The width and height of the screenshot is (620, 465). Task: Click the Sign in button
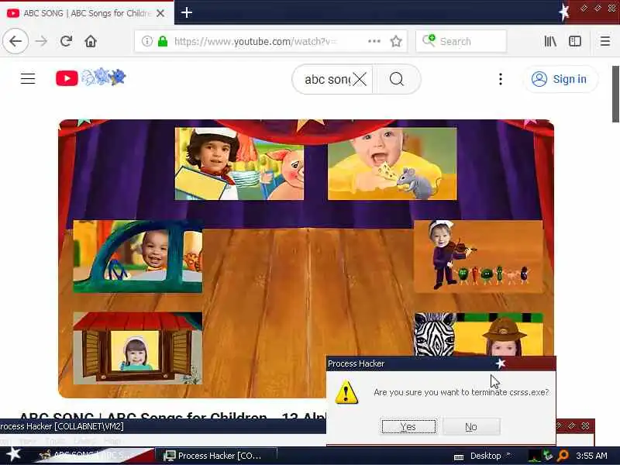560,79
